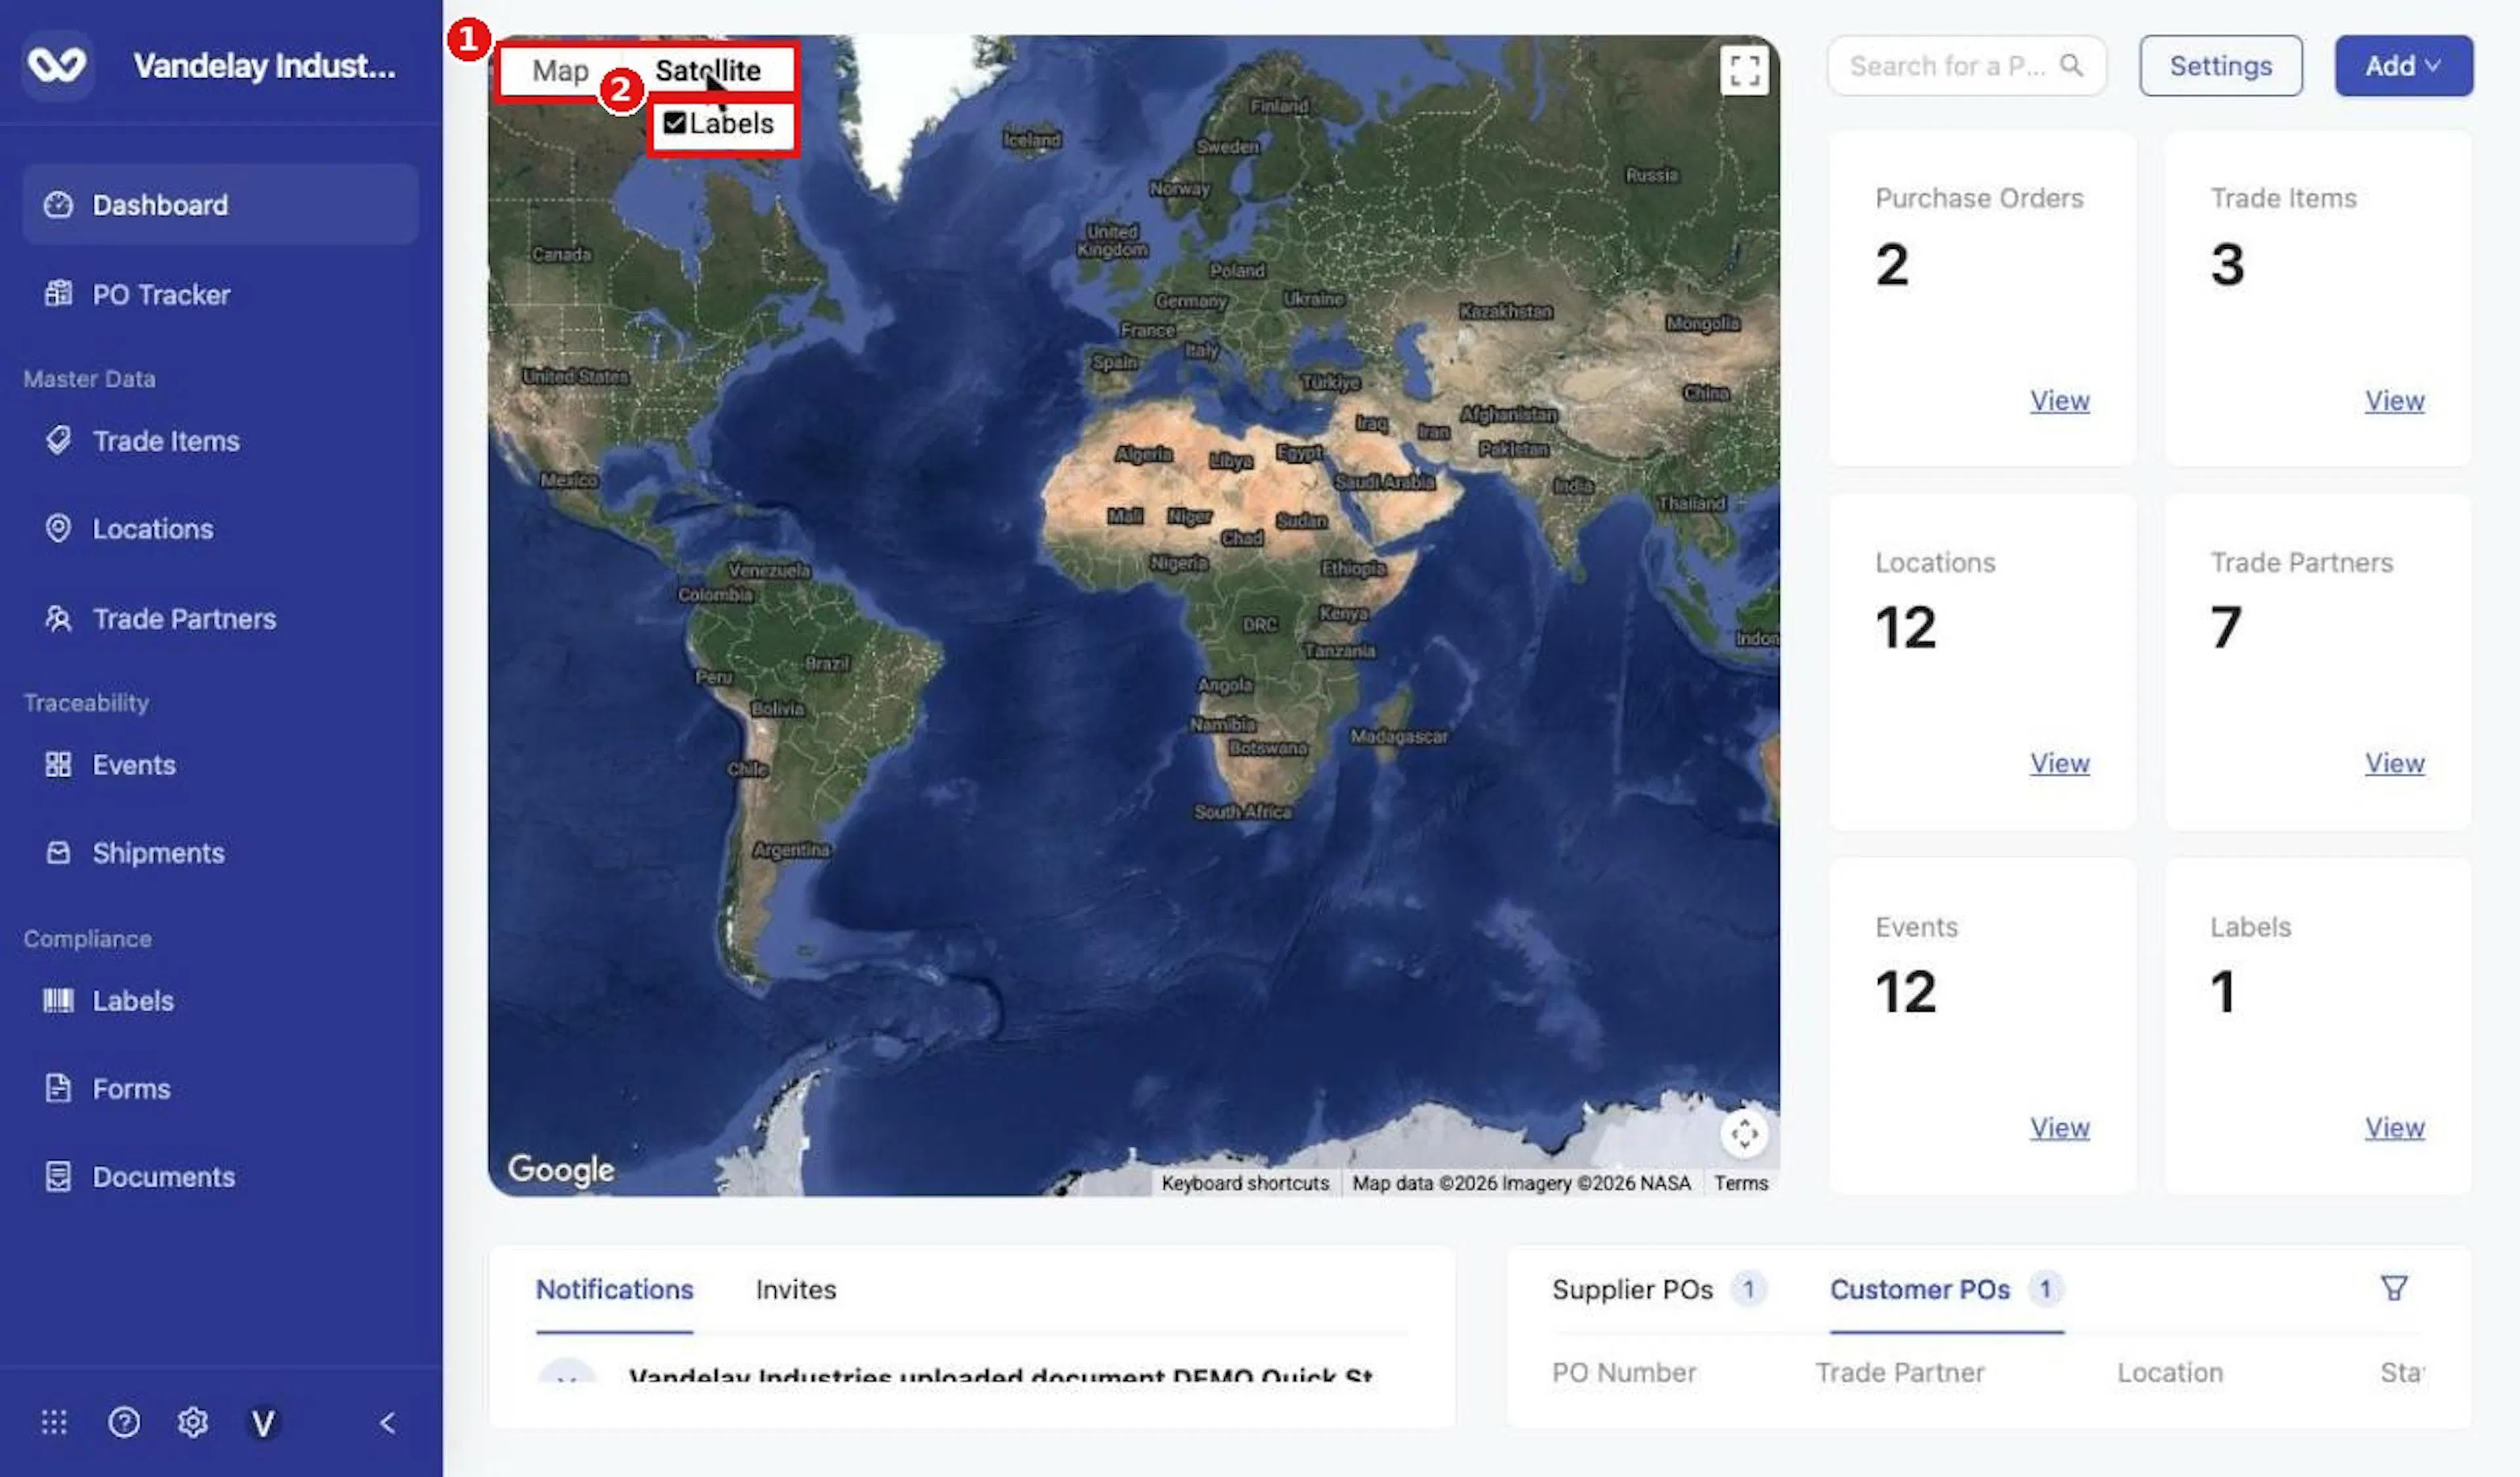View Trade Partners from its card
The image size is (2520, 1477).
2394,763
